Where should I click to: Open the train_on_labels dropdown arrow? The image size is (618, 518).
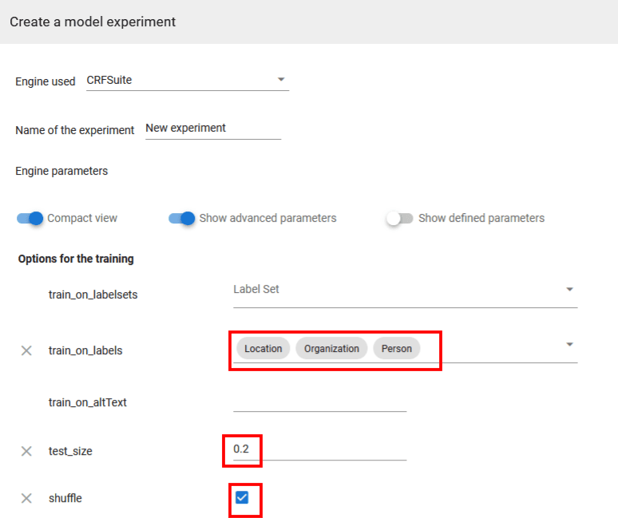coord(569,345)
